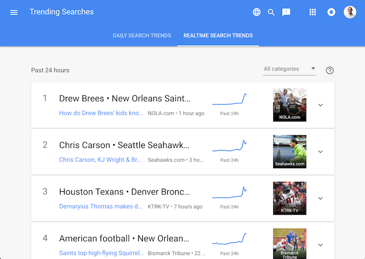Click the help question mark icon
Image resolution: width=365 pixels, height=259 pixels.
point(330,70)
